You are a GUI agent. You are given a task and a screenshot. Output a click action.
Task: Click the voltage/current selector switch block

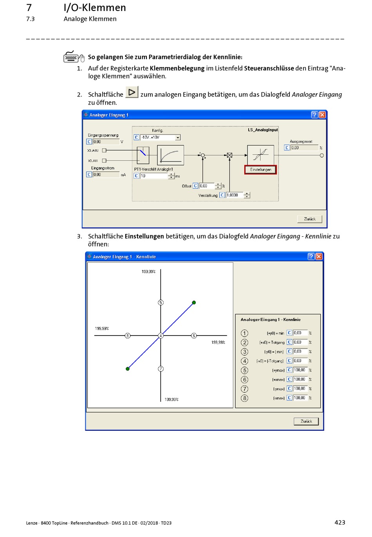(x=143, y=155)
